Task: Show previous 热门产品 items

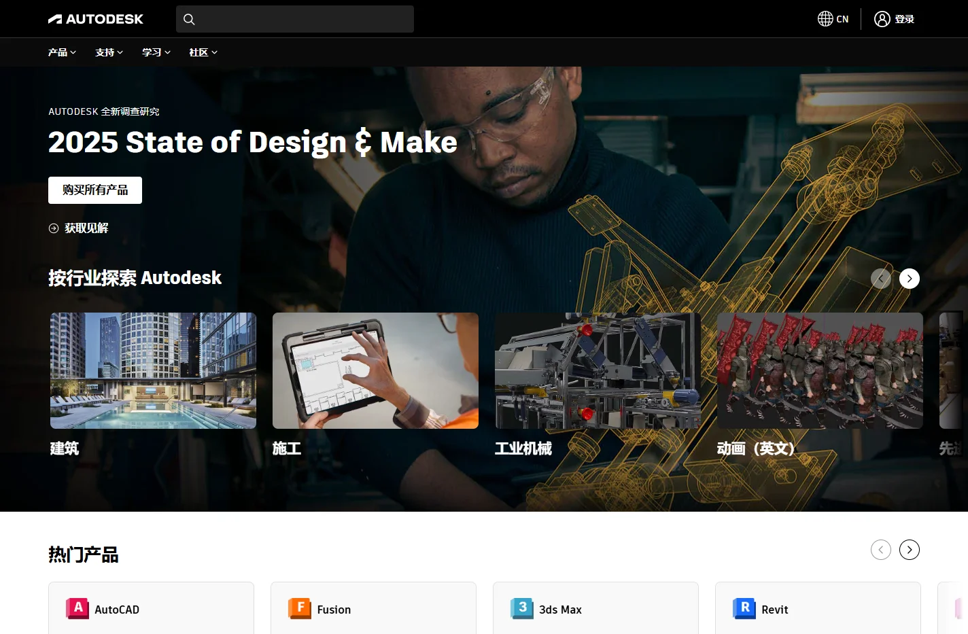Action: 881,550
